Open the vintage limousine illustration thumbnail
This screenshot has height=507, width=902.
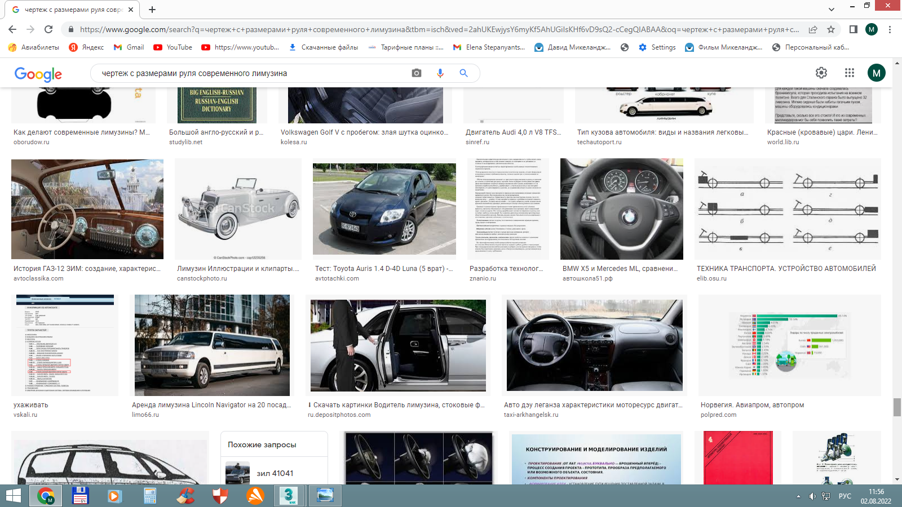click(238, 209)
